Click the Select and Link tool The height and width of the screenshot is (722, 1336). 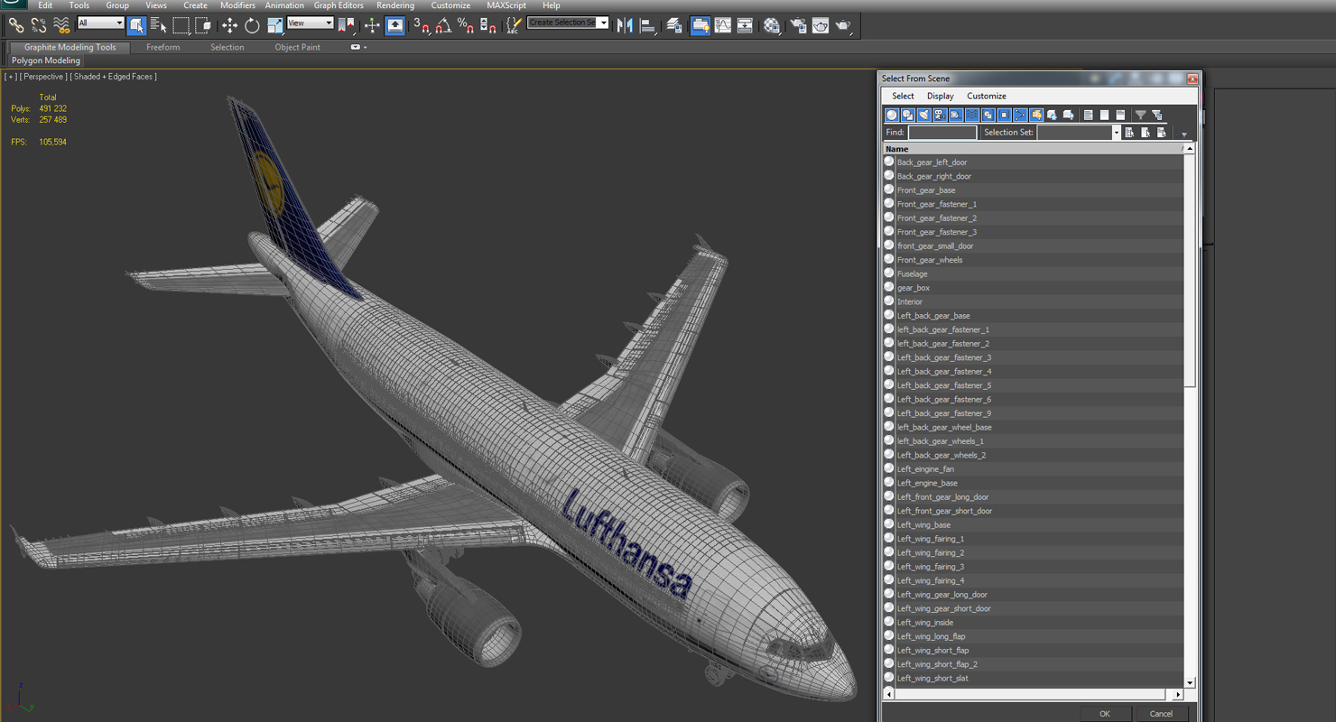[16, 25]
